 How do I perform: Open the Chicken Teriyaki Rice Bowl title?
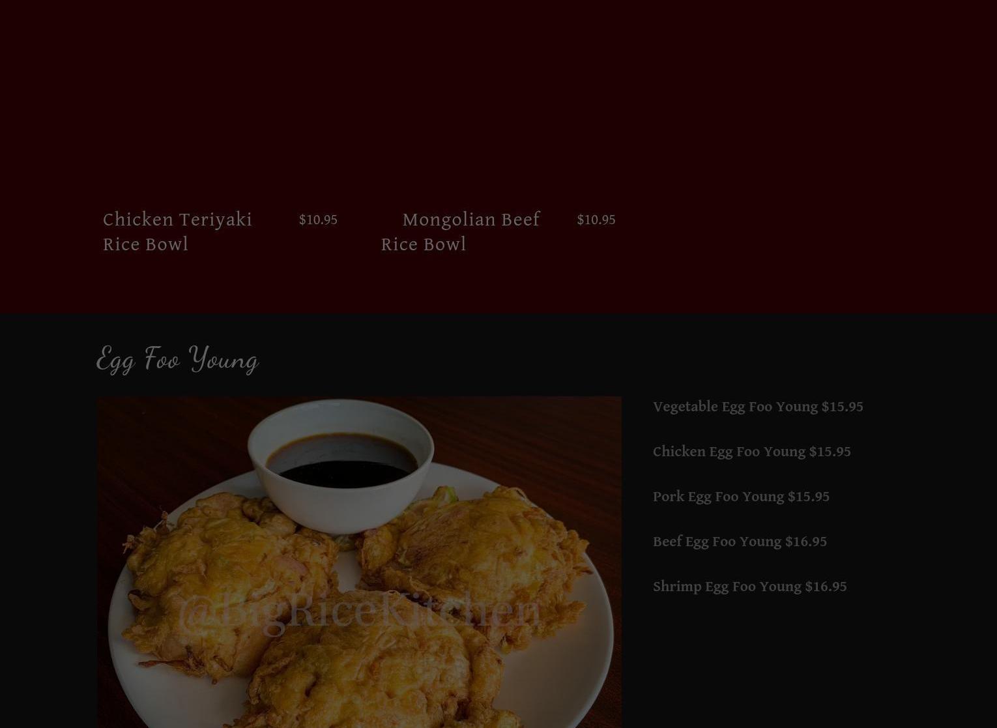point(177,232)
